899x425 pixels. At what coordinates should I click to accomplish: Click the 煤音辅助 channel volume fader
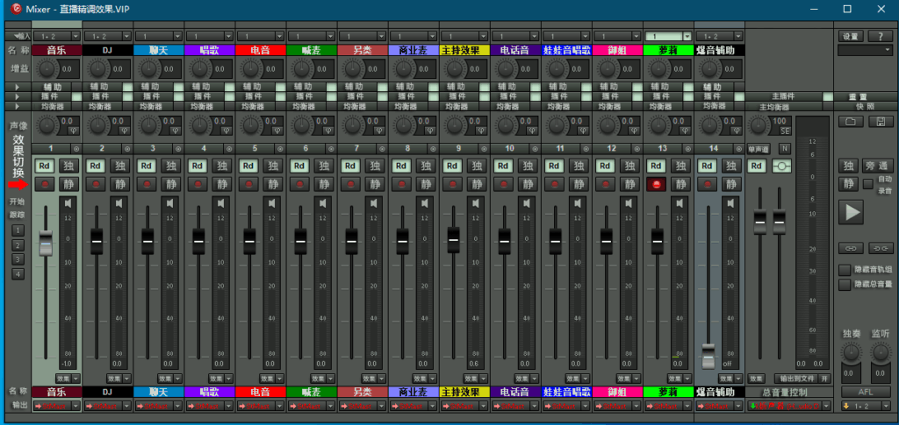708,356
